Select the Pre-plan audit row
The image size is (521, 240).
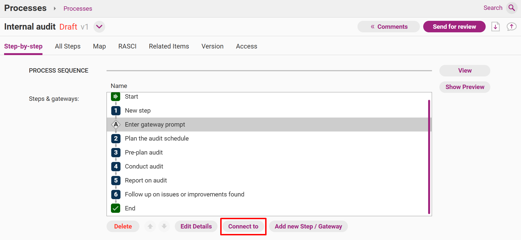pyautogui.click(x=267, y=152)
